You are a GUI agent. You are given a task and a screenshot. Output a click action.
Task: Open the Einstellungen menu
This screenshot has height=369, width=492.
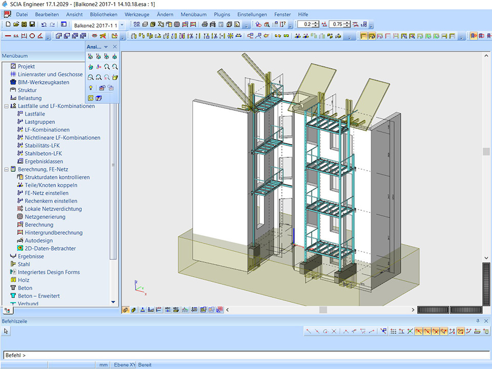pos(252,14)
